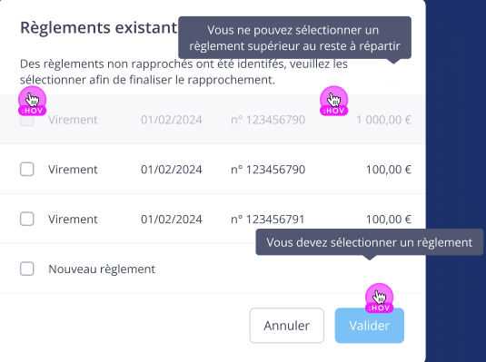Click the hover pointer icon near 1 000,00 €

click(333, 101)
